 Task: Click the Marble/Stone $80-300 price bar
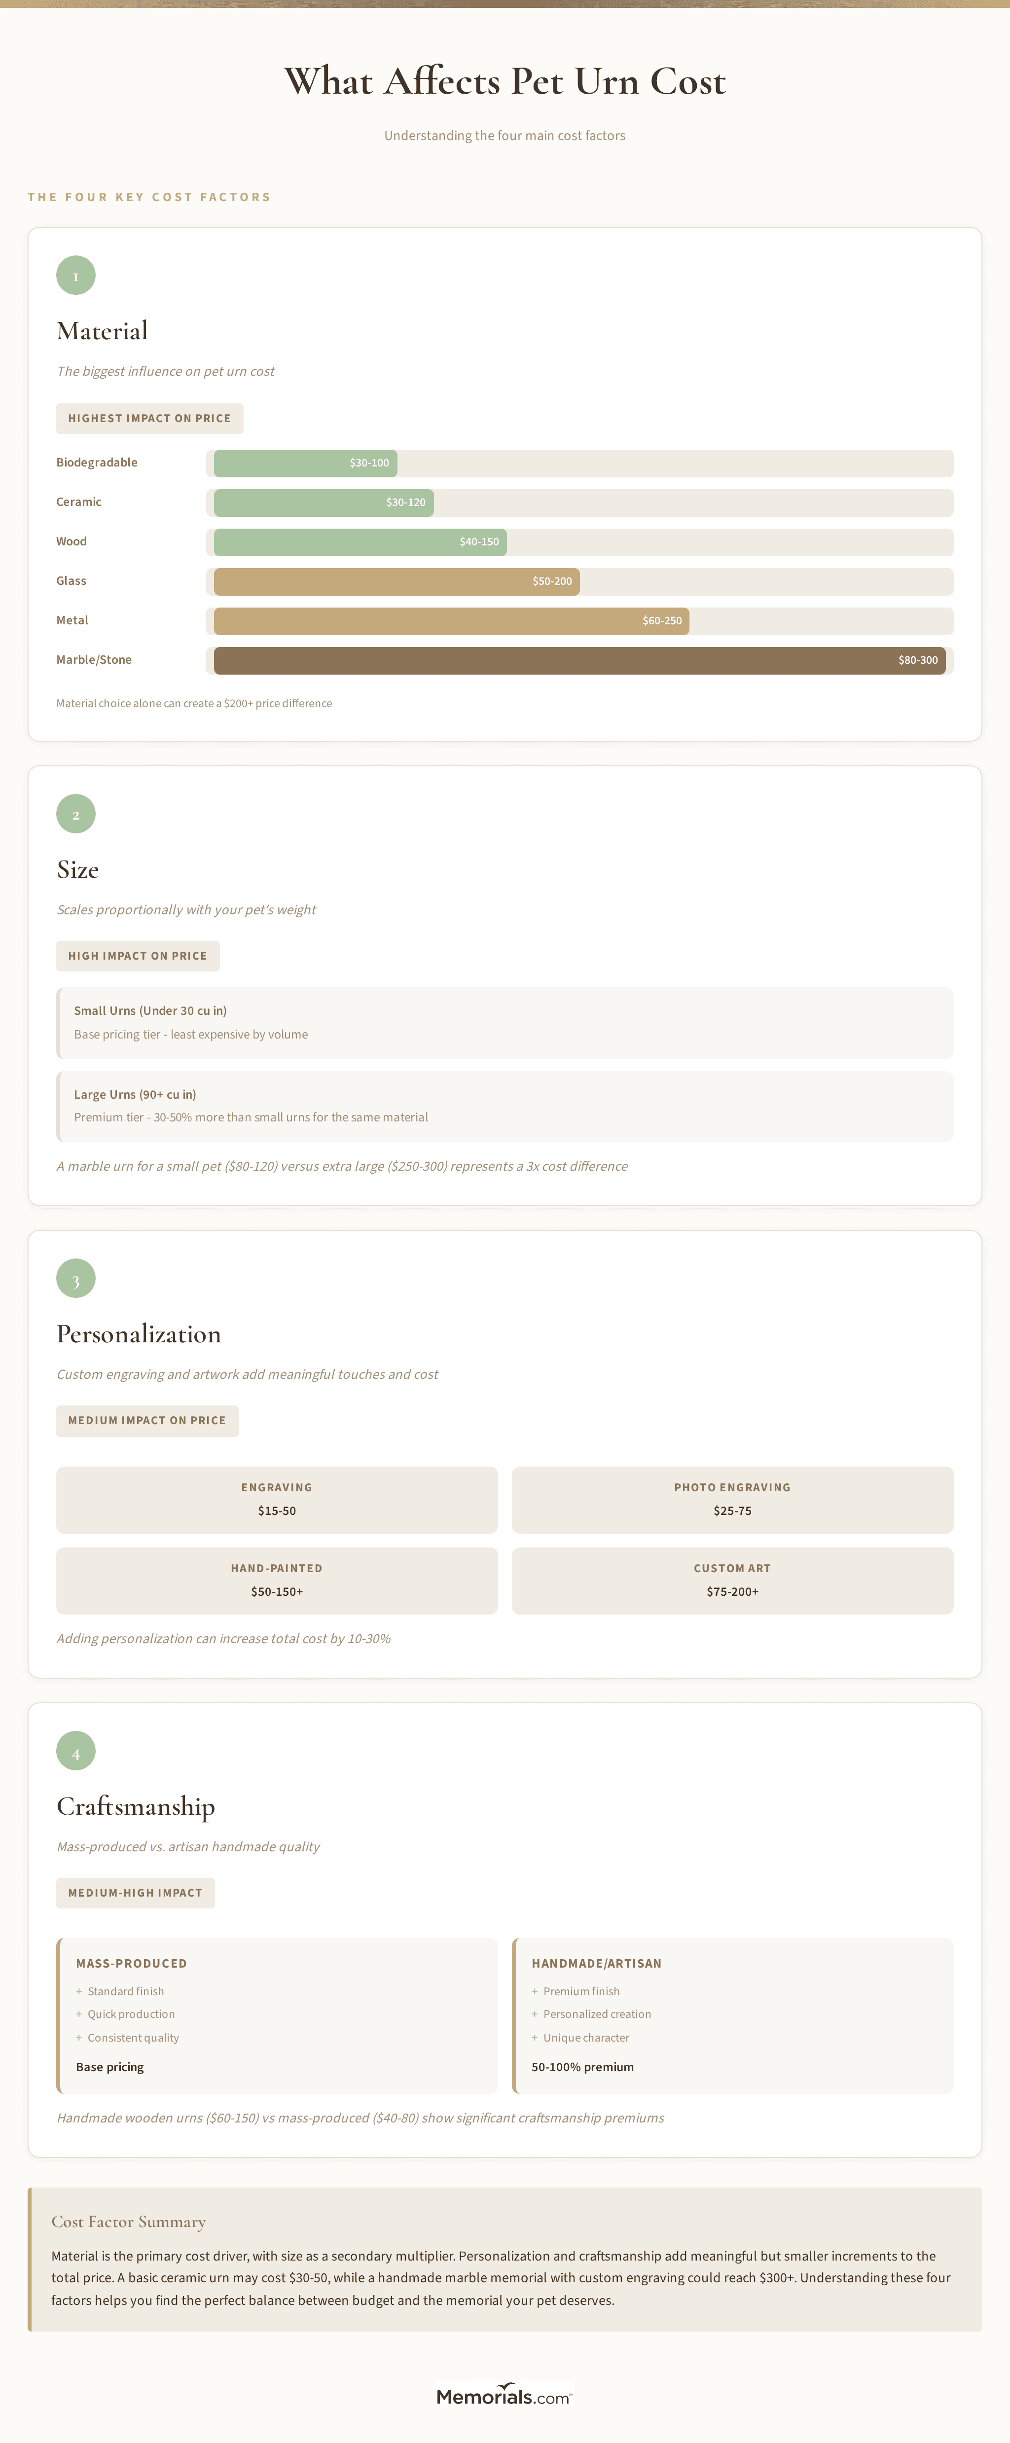[579, 661]
